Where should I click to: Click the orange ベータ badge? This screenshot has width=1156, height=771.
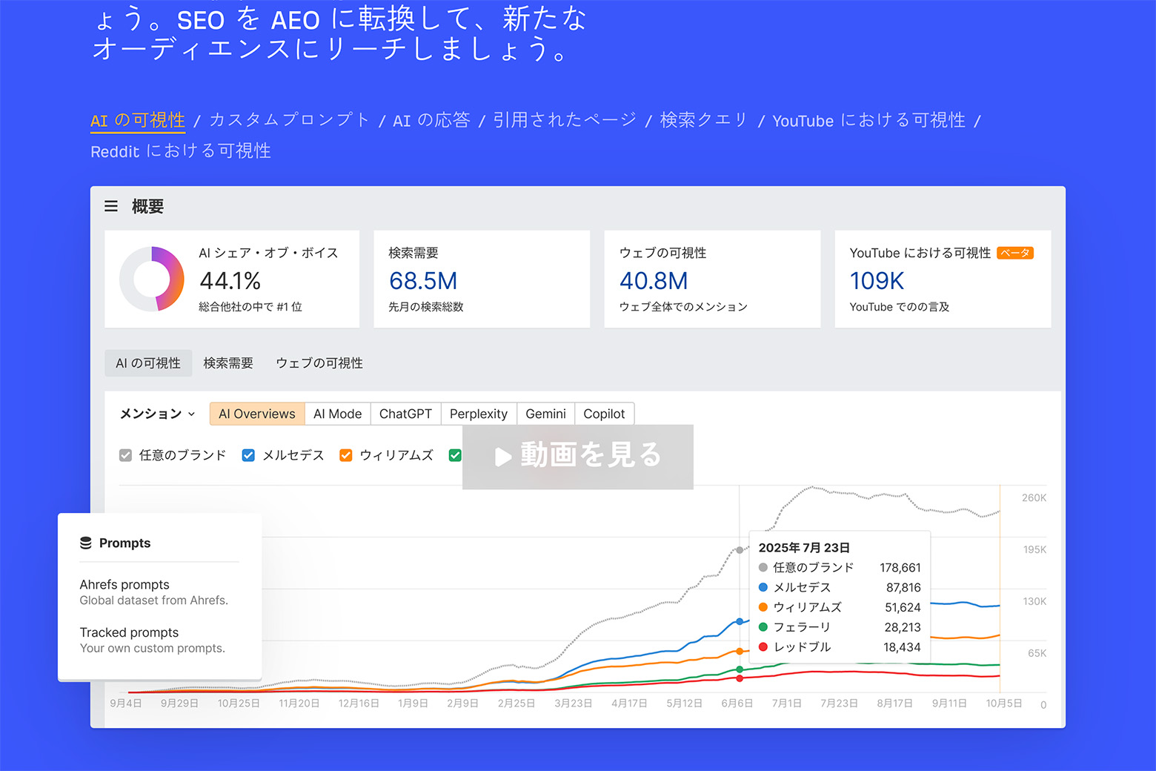coord(1015,253)
